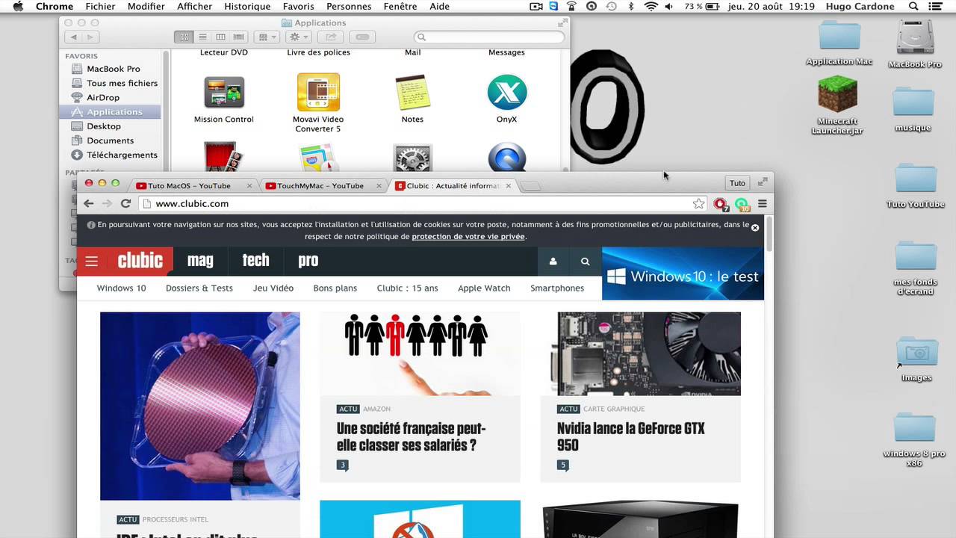
Task: Go back in the Finder window
Action: coord(74,37)
